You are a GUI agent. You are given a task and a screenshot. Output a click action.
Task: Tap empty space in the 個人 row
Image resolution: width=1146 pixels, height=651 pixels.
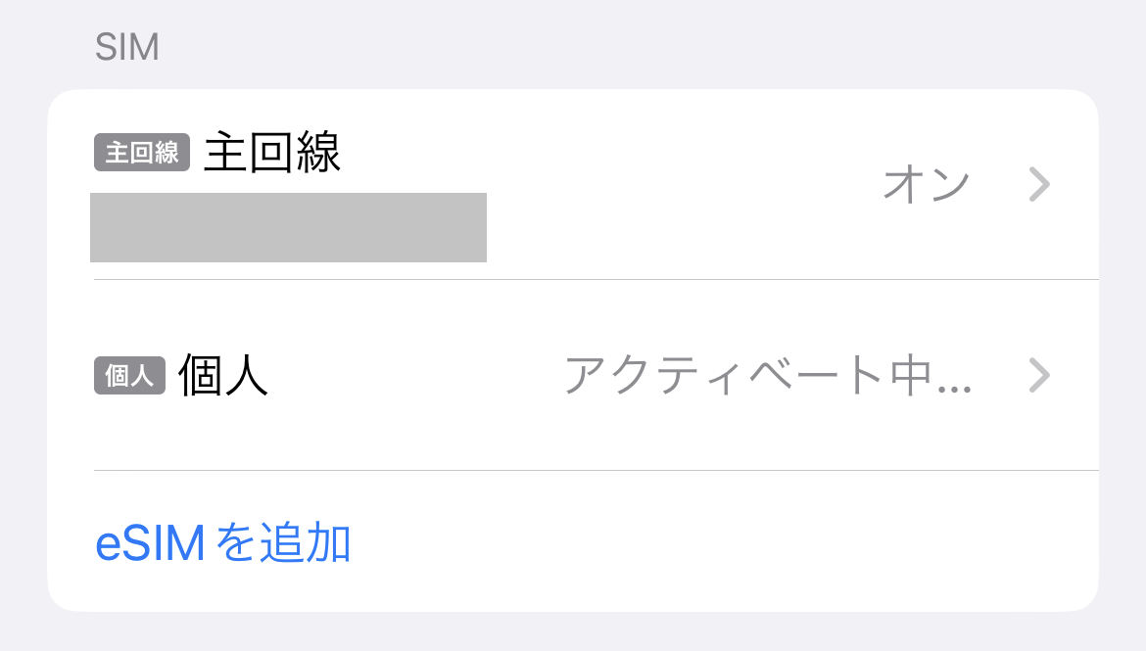click(x=411, y=377)
